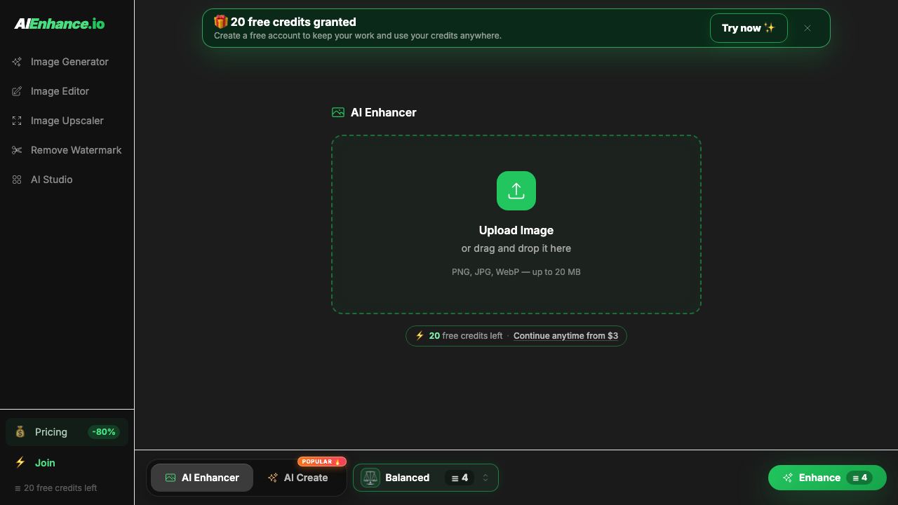
Task: Click 'or drag and drop it here' text
Action: click(x=516, y=248)
